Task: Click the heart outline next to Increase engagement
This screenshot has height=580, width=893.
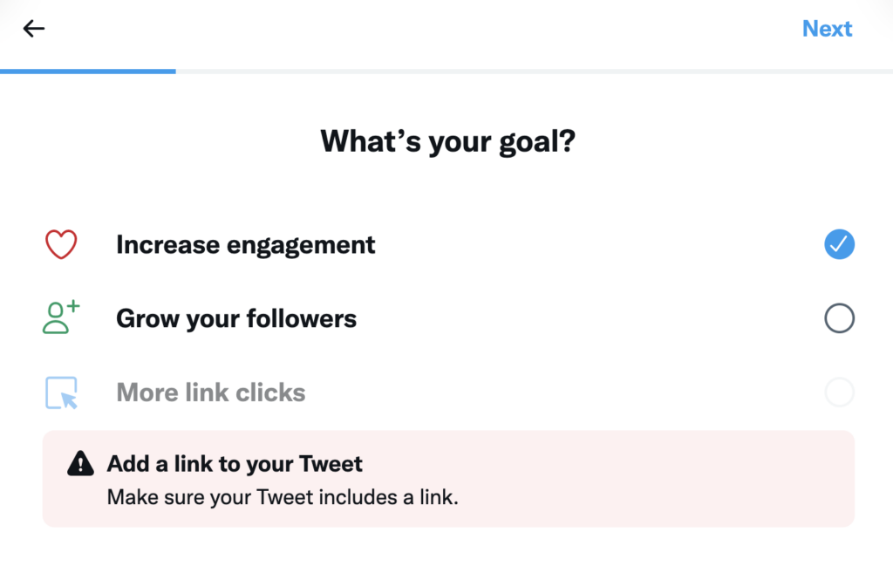Action: pos(60,244)
